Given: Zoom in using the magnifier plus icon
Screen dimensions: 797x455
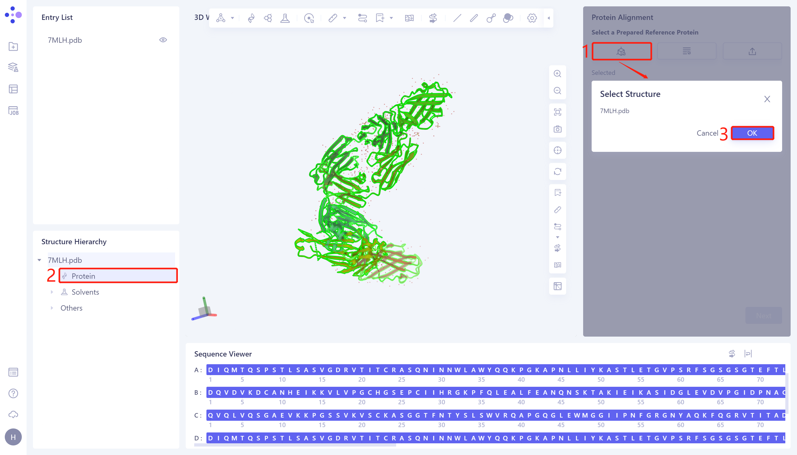Looking at the screenshot, I should pyautogui.click(x=557, y=74).
